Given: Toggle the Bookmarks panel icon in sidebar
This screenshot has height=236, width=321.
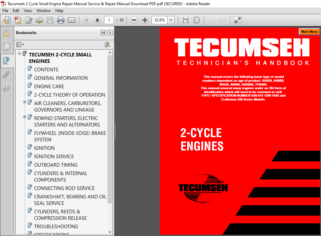Looking at the screenshot, I should pos(7,61).
